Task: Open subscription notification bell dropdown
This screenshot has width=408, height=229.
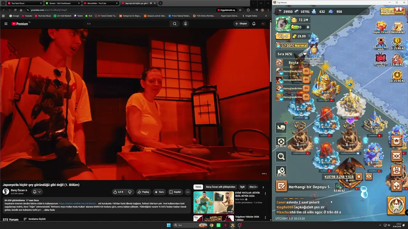Action: 37,192
